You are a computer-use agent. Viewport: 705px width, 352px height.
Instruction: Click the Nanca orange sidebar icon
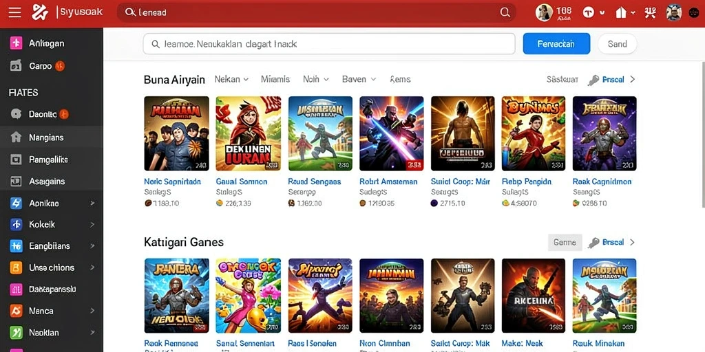[x=16, y=311]
